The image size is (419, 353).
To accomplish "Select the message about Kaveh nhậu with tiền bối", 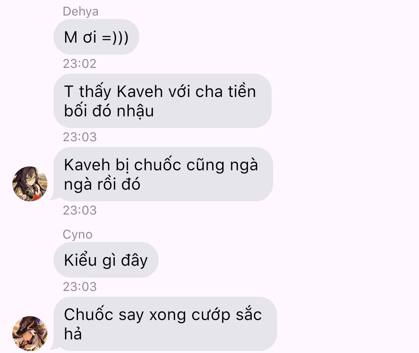I will pyautogui.click(x=163, y=101).
